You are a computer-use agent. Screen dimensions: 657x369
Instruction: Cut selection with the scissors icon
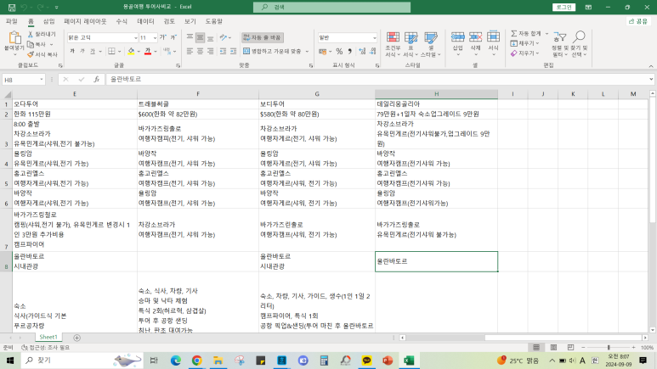[30, 34]
